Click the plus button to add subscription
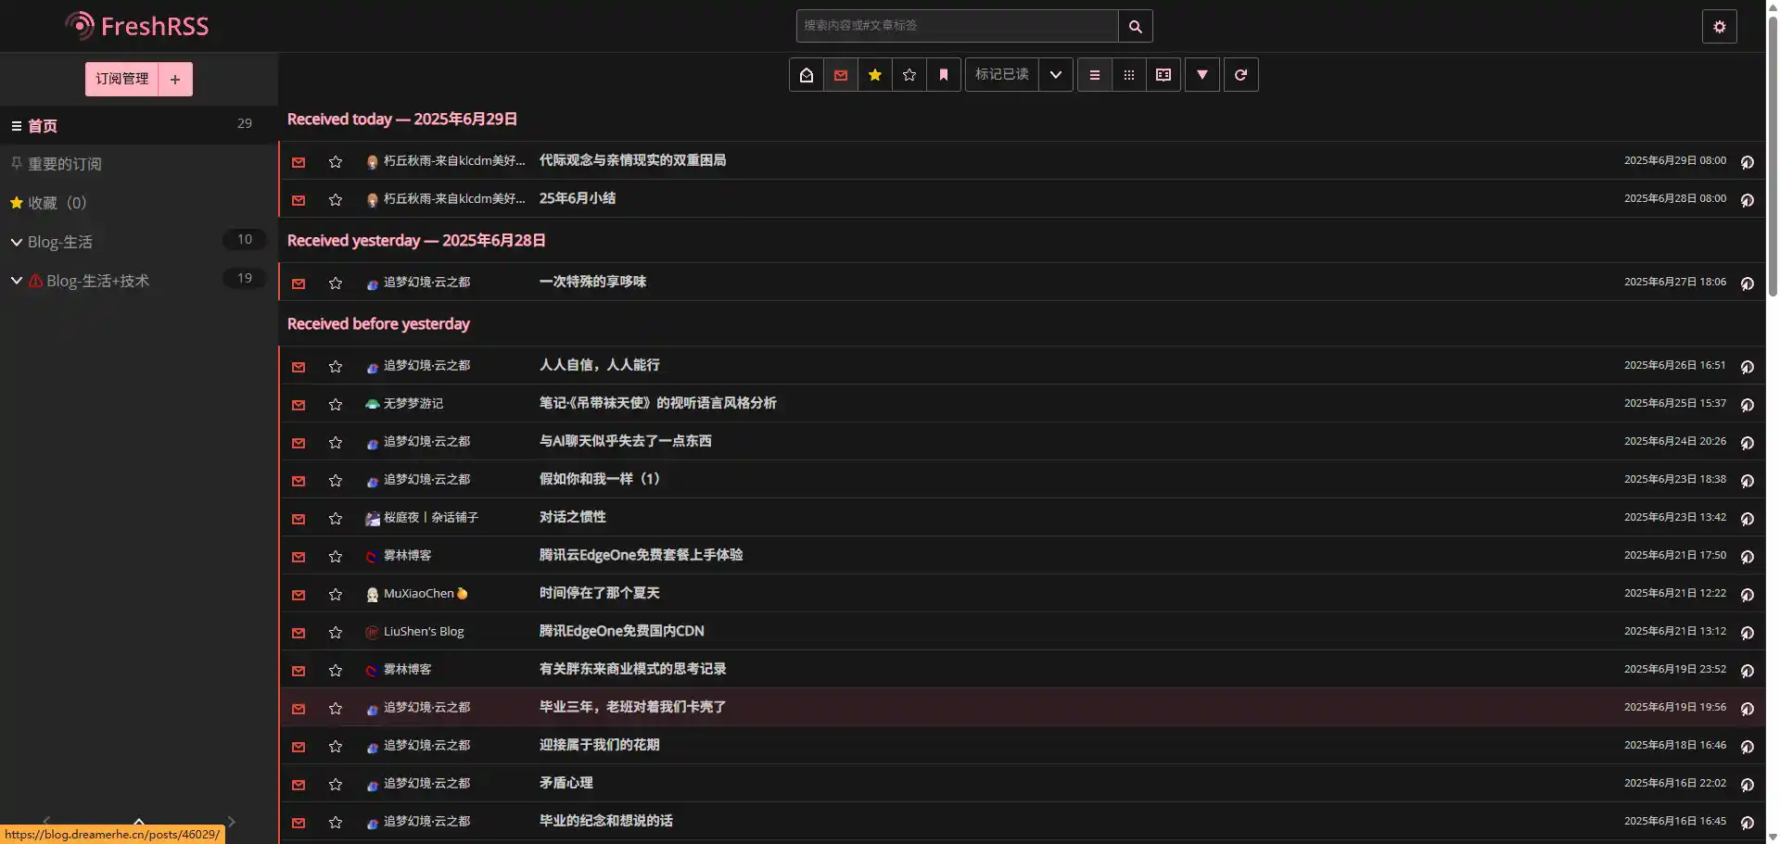1780x844 pixels. pyautogui.click(x=175, y=80)
